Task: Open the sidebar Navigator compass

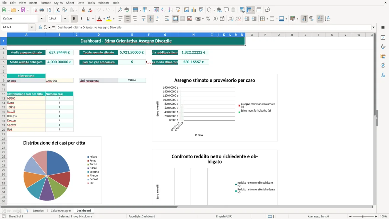Action: point(383,66)
